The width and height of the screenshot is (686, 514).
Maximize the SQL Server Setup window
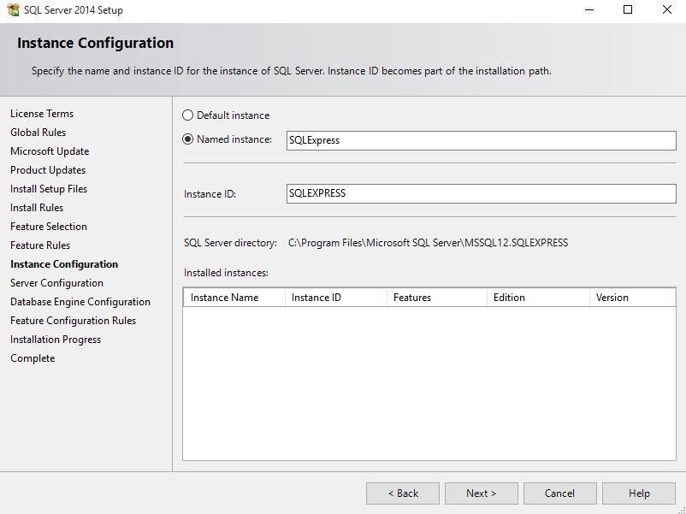(x=628, y=9)
